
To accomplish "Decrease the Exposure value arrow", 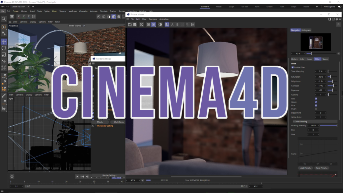I will [x=316, y=90].
